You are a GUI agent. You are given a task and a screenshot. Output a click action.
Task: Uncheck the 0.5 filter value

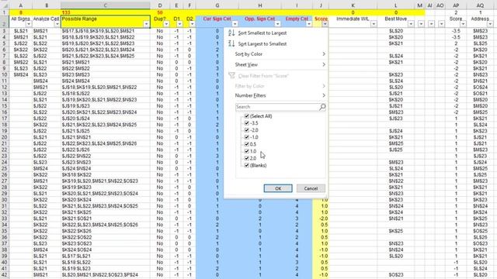click(x=247, y=144)
